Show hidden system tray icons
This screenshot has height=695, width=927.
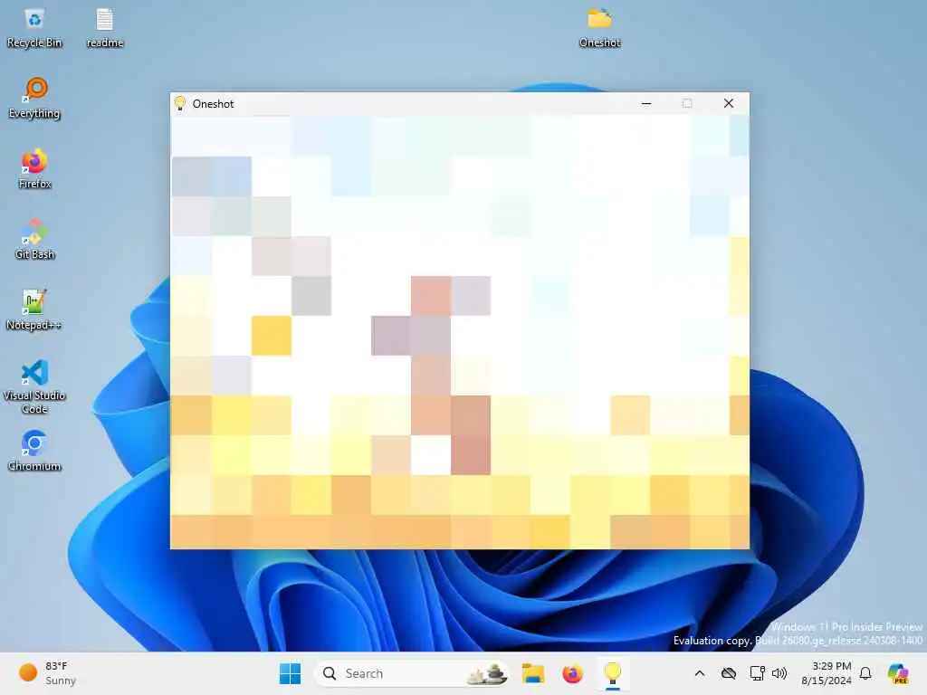click(700, 673)
